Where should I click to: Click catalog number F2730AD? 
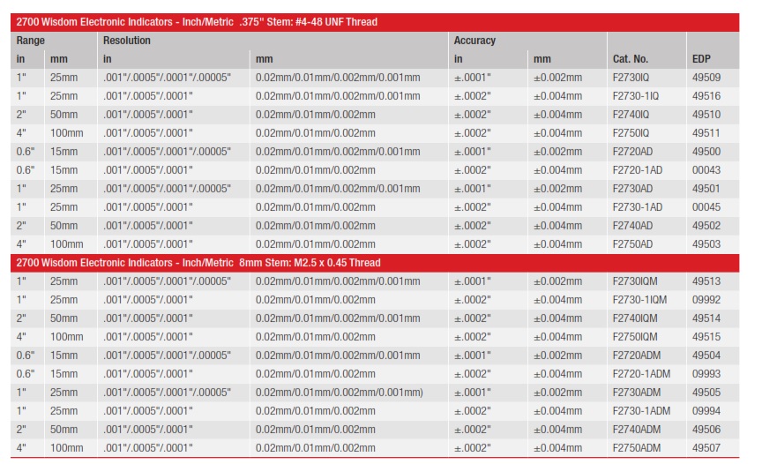(632, 189)
